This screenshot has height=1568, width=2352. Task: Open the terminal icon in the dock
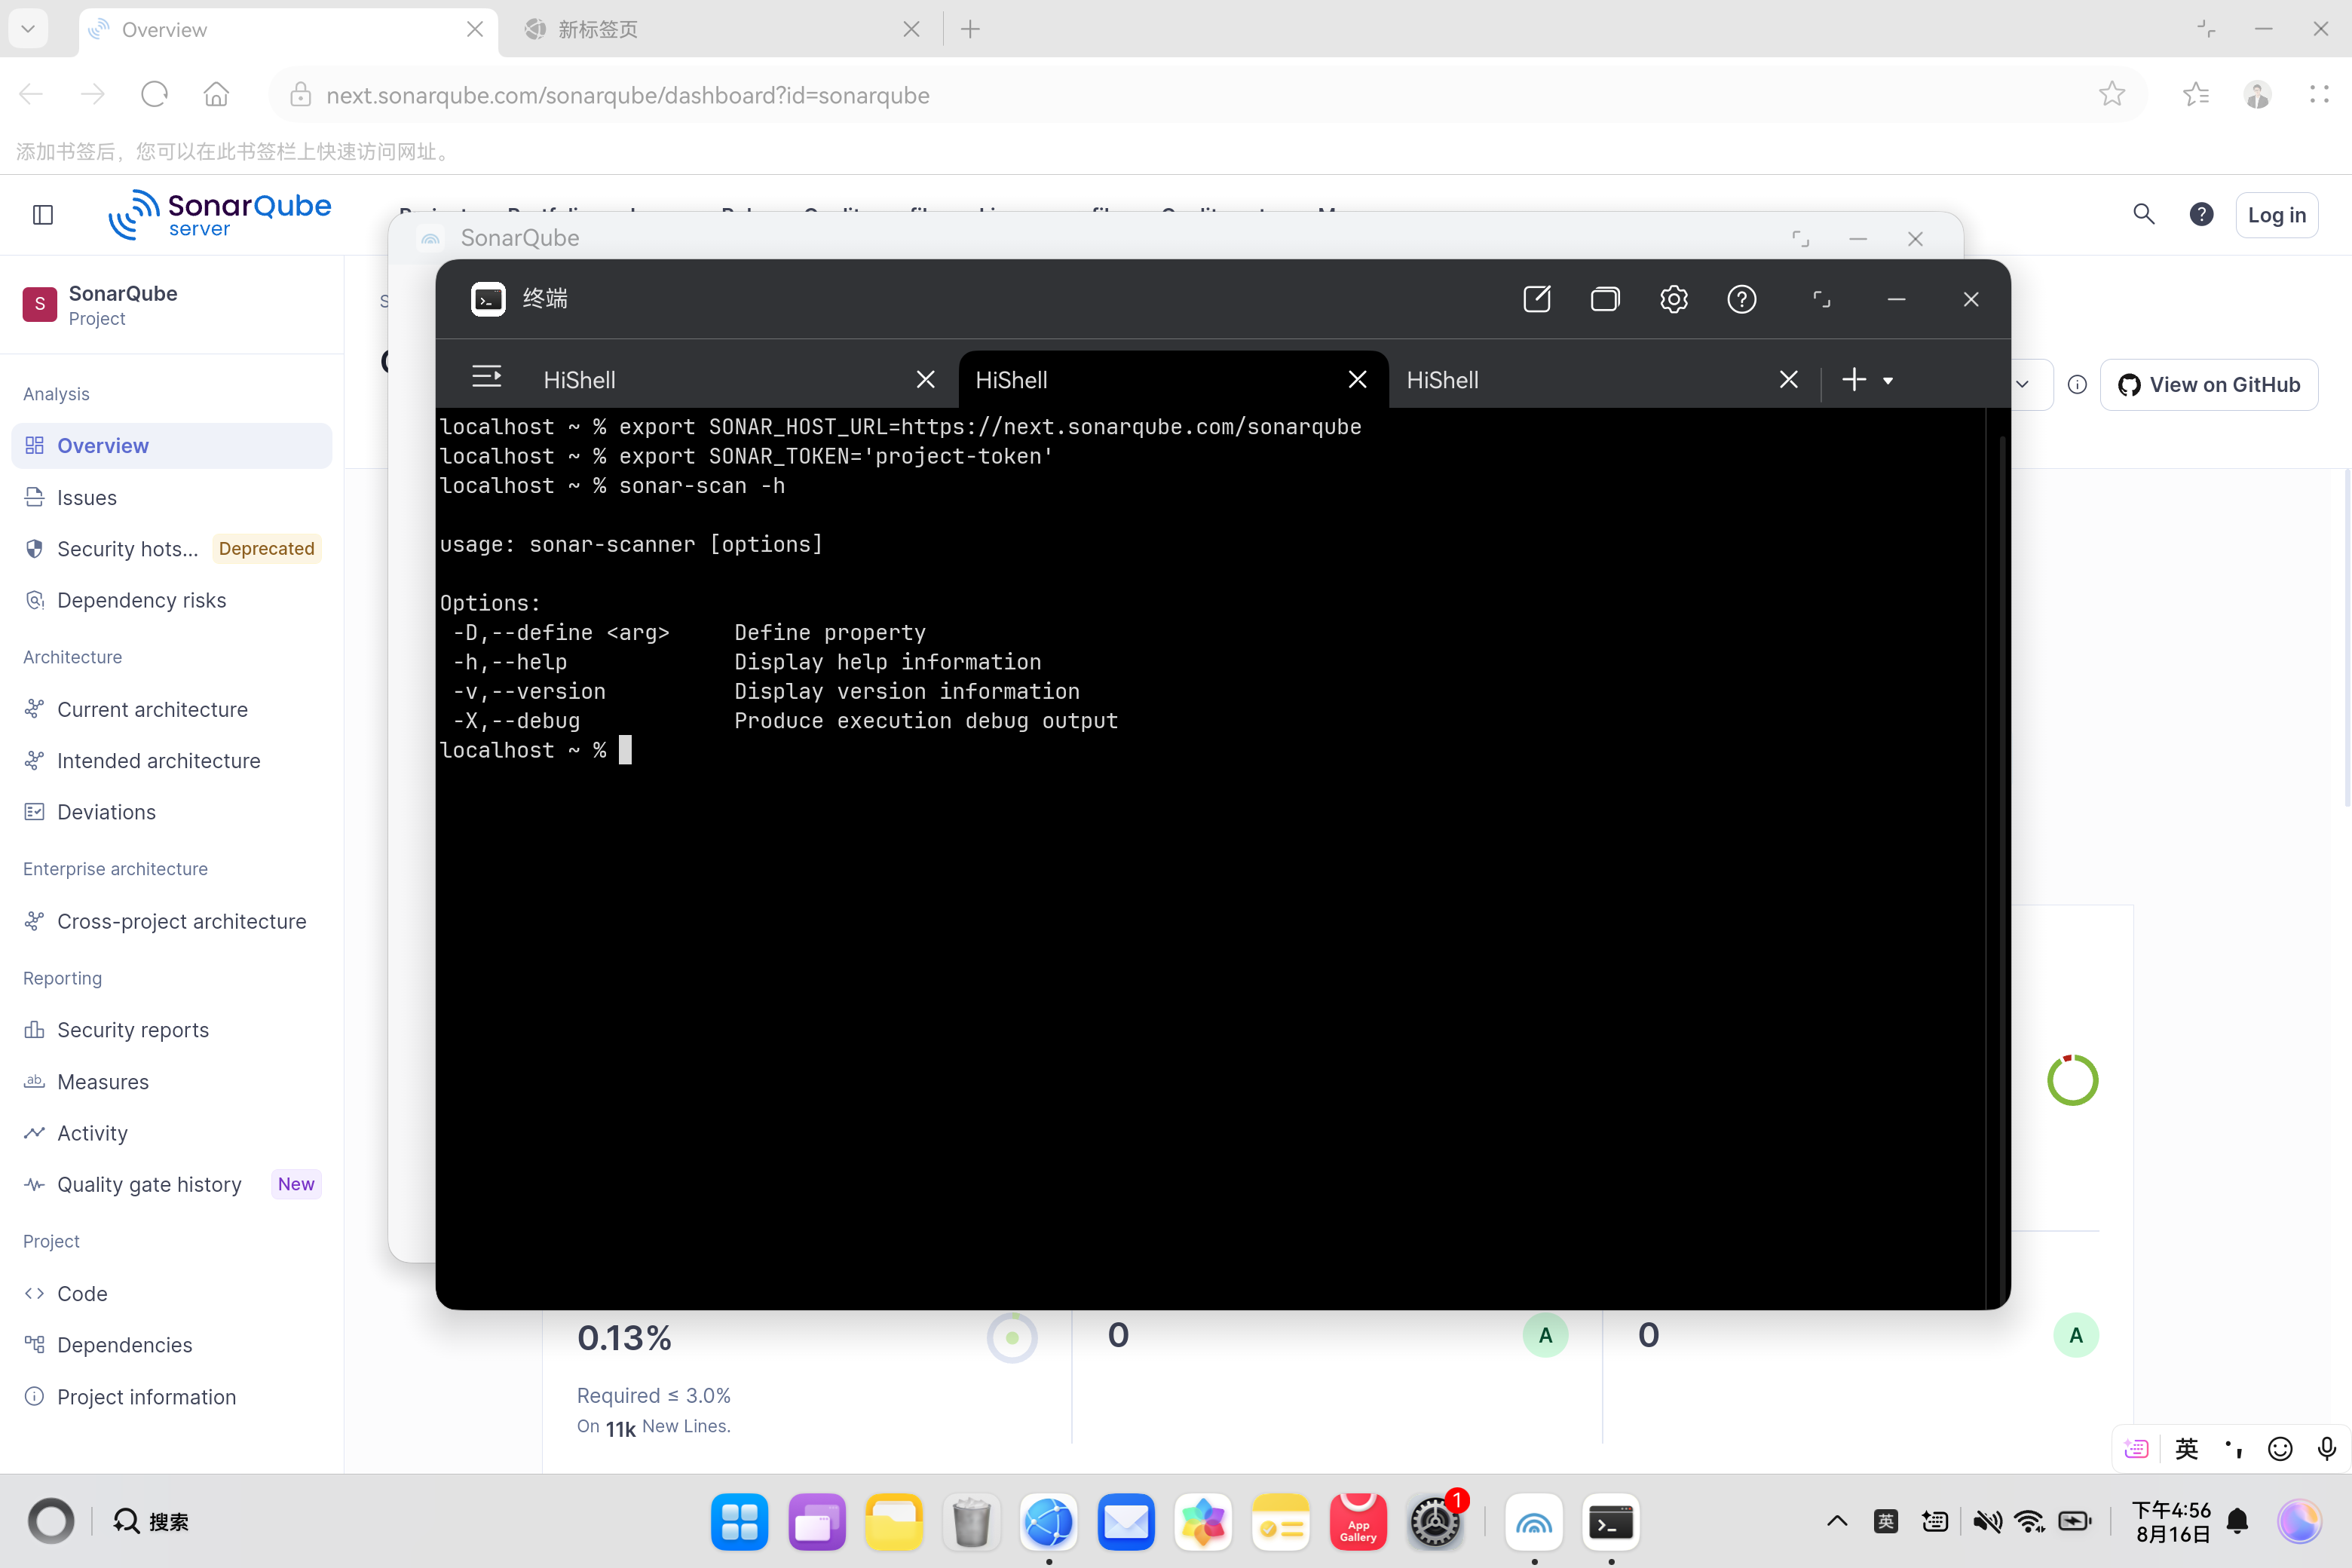pos(1611,1522)
